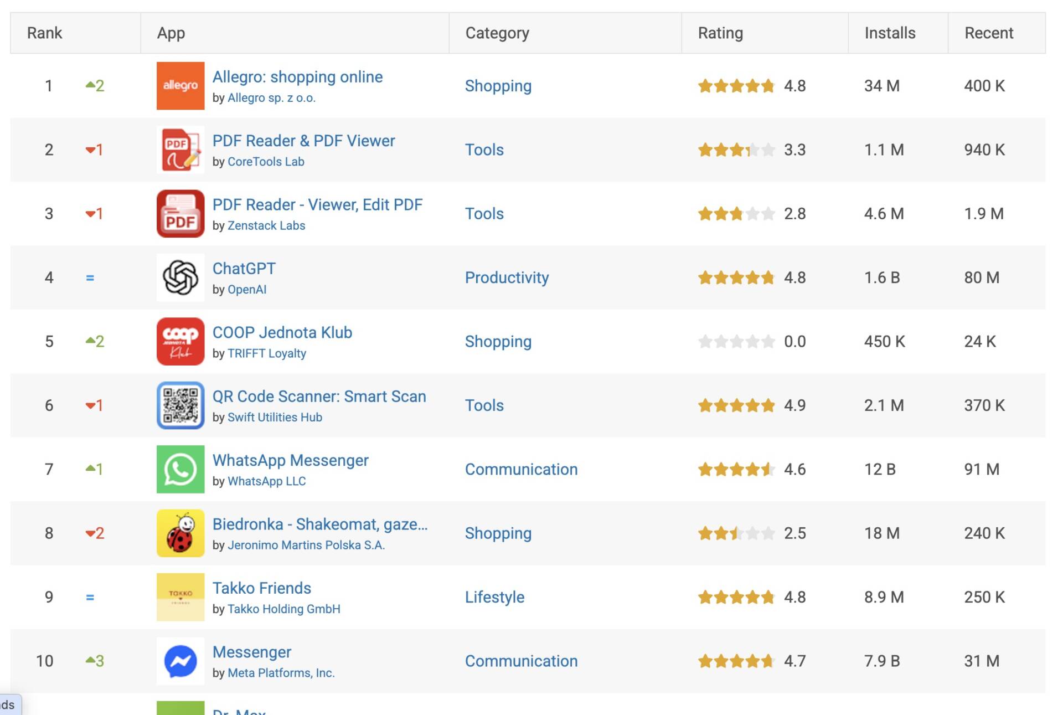Open Tools category in QR Code Scanner row
1063x715 pixels.
point(484,405)
